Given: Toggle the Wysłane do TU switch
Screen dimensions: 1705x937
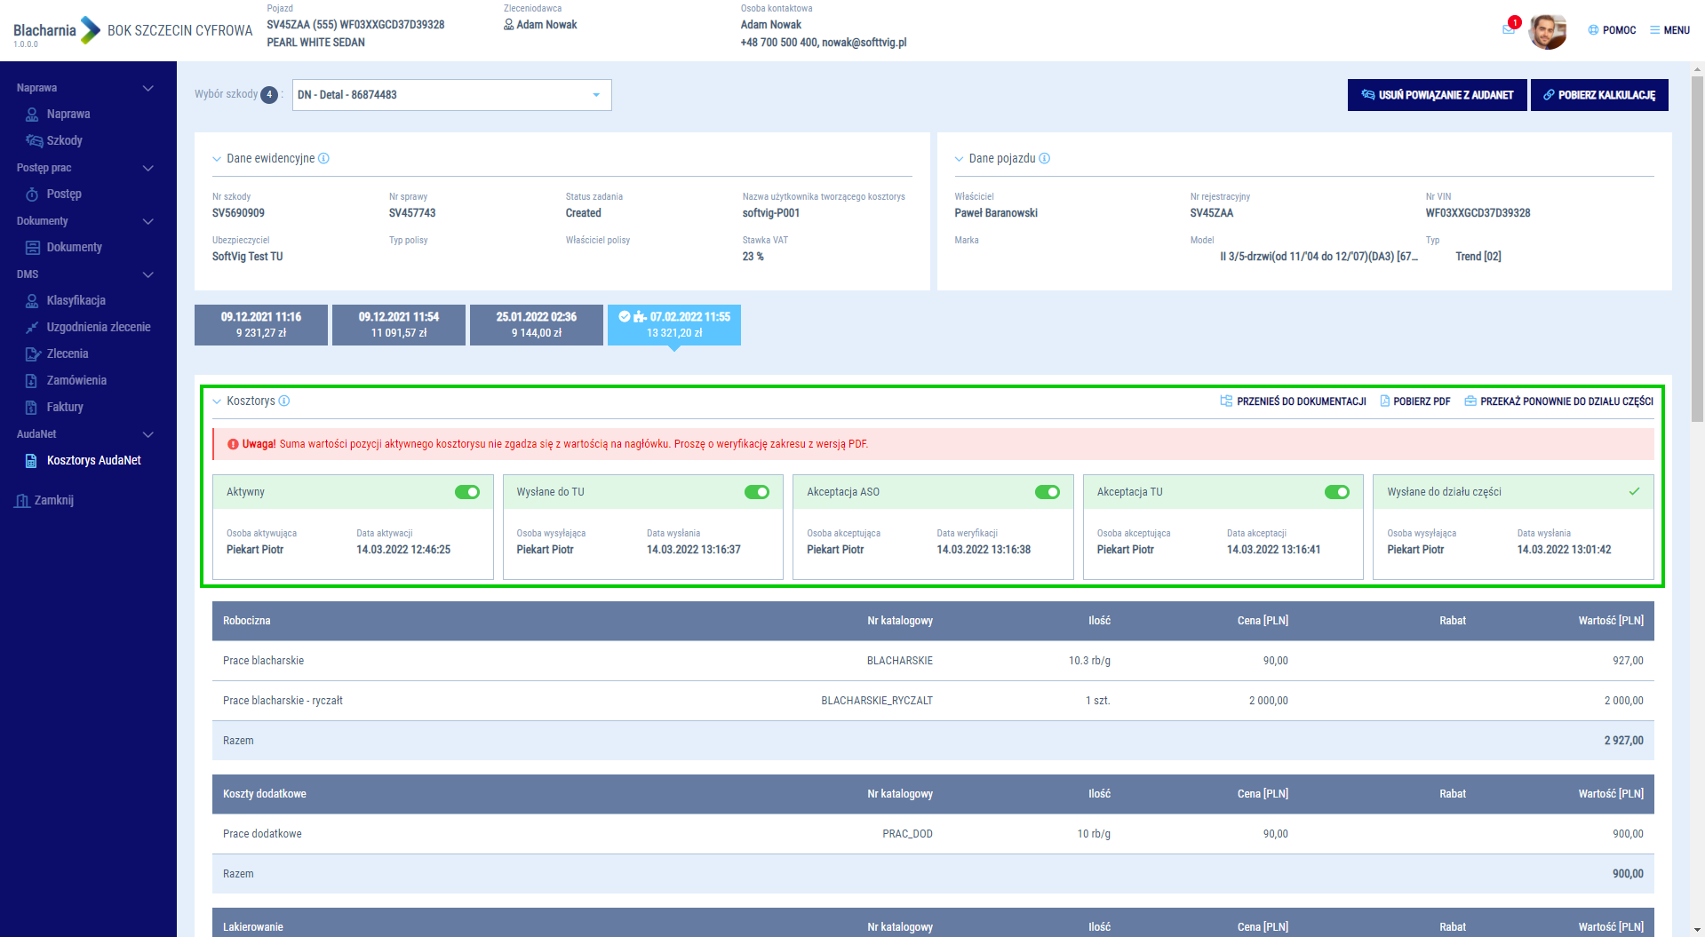Looking at the screenshot, I should pyautogui.click(x=757, y=492).
